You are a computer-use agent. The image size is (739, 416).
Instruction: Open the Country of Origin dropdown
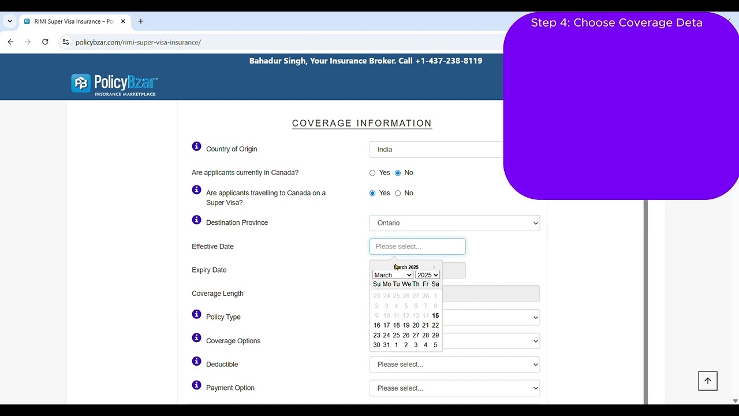coord(436,149)
